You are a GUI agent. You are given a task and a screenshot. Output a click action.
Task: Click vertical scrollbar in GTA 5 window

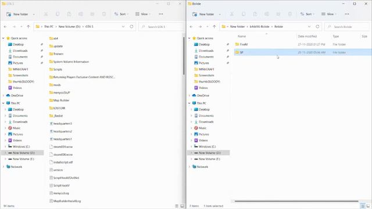point(184,56)
